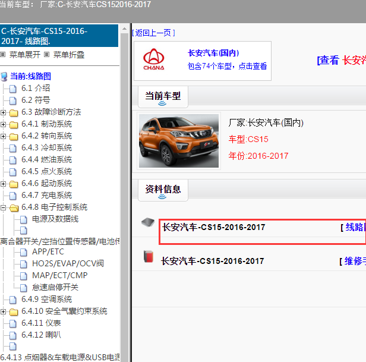The image size is (366, 362).
Task: Click page icon of HO2S/EVAP/OCV阀
Action: 23,264
